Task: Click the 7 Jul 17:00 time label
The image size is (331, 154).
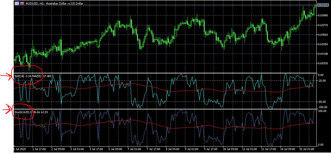Action: point(153,149)
